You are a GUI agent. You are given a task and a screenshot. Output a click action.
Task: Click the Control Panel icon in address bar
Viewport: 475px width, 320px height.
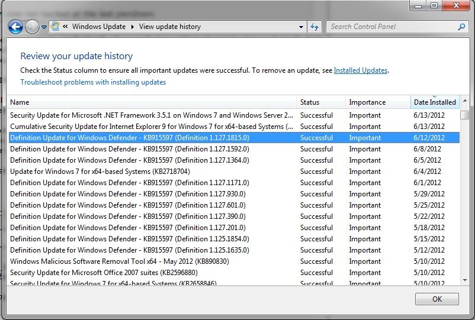55,26
